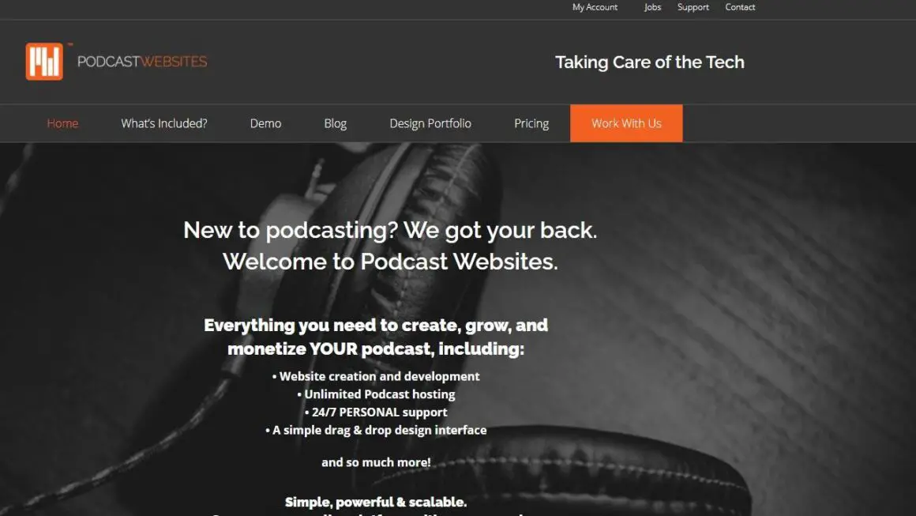This screenshot has height=516, width=916.
Task: Click the Simple, powerful & scalable text
Action: point(376,502)
